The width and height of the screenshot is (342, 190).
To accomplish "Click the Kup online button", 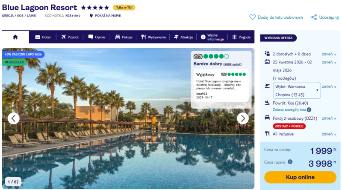I will [300, 177].
